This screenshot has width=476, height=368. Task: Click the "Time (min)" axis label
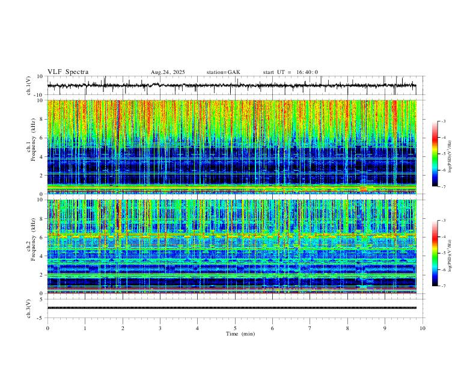point(240,334)
